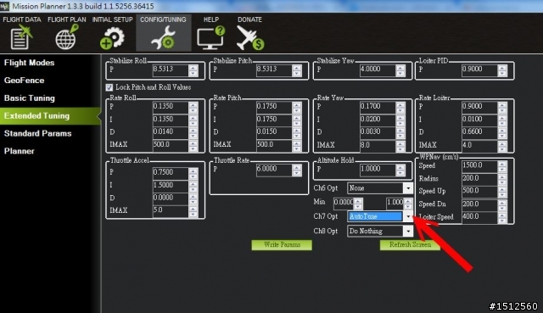Viewport: 543px width, 313px height.
Task: Click the WPNav Speed field
Action: [x=479, y=166]
